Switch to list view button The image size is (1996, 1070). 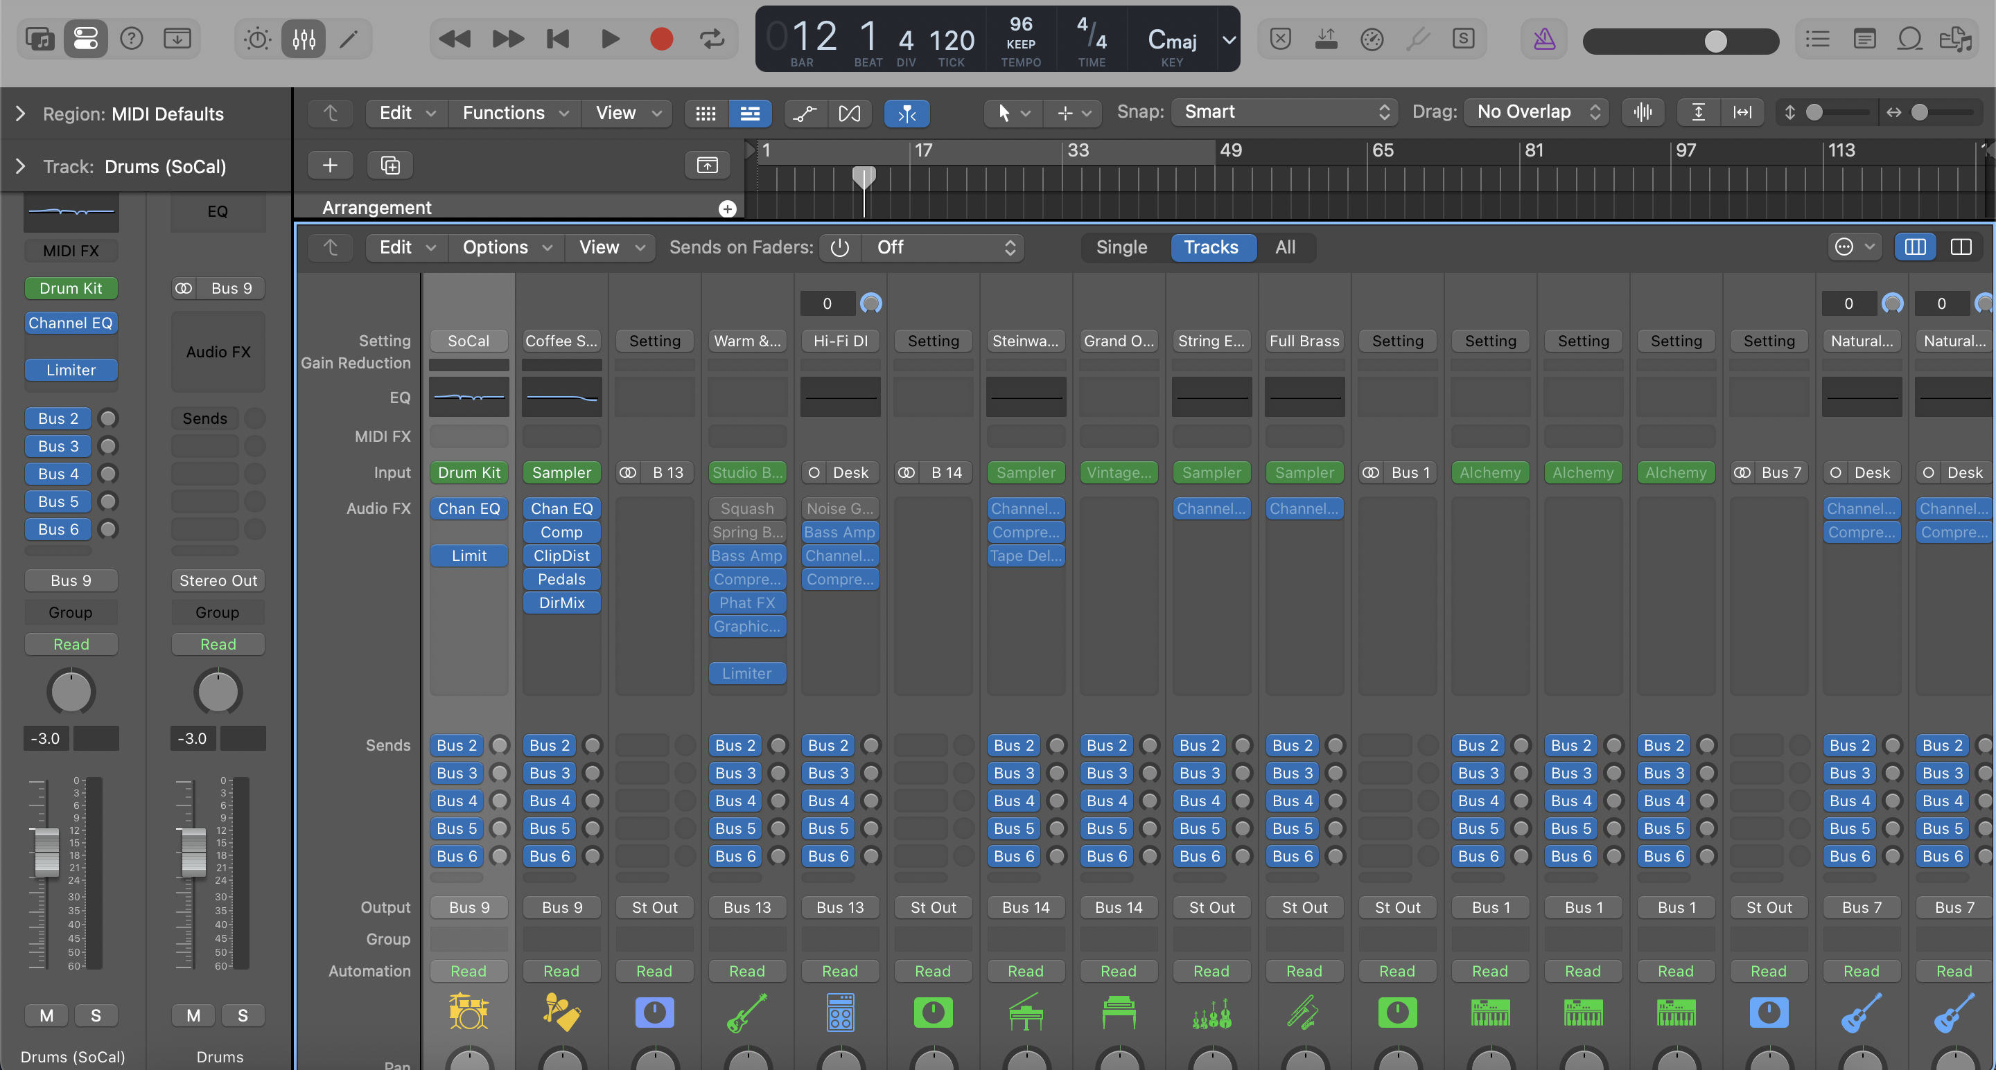[750, 114]
